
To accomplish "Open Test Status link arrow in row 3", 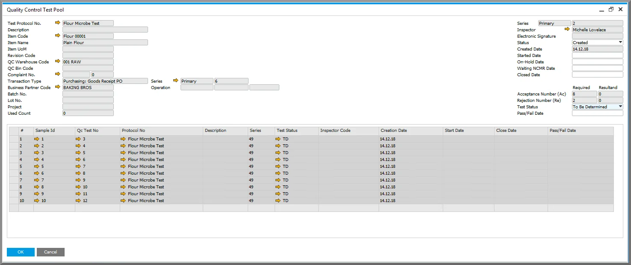I will (278, 153).
